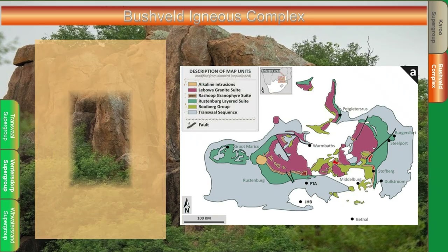Image resolution: width=448 pixels, height=252 pixels.
Task: Click the Fault line symbol in legend
Action: [191, 125]
